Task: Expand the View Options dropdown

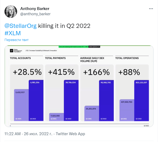Action: 94,47
